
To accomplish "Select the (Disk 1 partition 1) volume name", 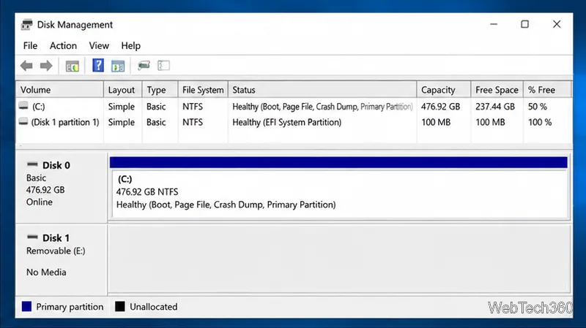I will click(x=65, y=122).
